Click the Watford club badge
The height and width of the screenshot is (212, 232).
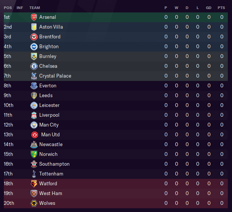point(34,184)
